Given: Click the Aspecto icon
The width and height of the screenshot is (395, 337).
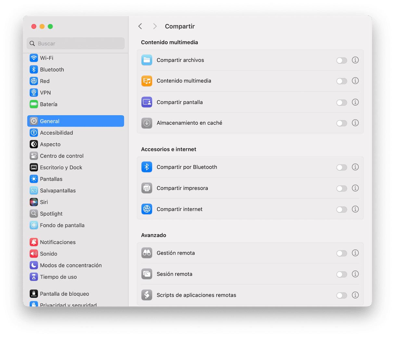Looking at the screenshot, I should tap(34, 144).
